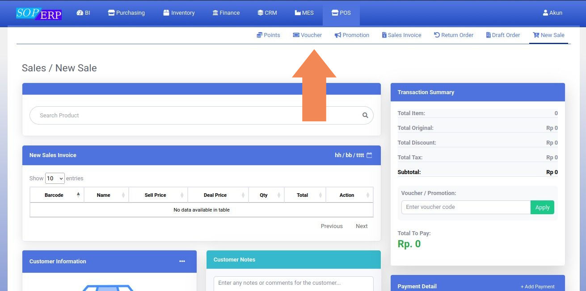This screenshot has width=586, height=291.
Task: Click the customer notes text area
Action: pos(294,283)
